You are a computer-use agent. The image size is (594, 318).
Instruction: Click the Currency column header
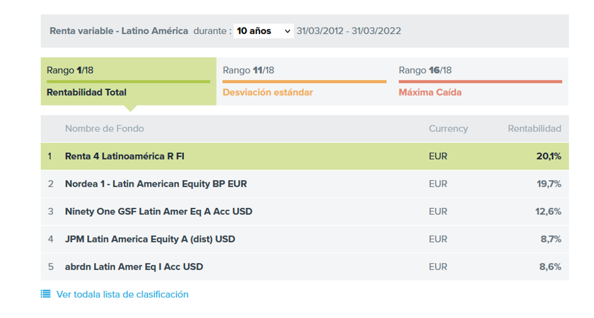(x=448, y=129)
